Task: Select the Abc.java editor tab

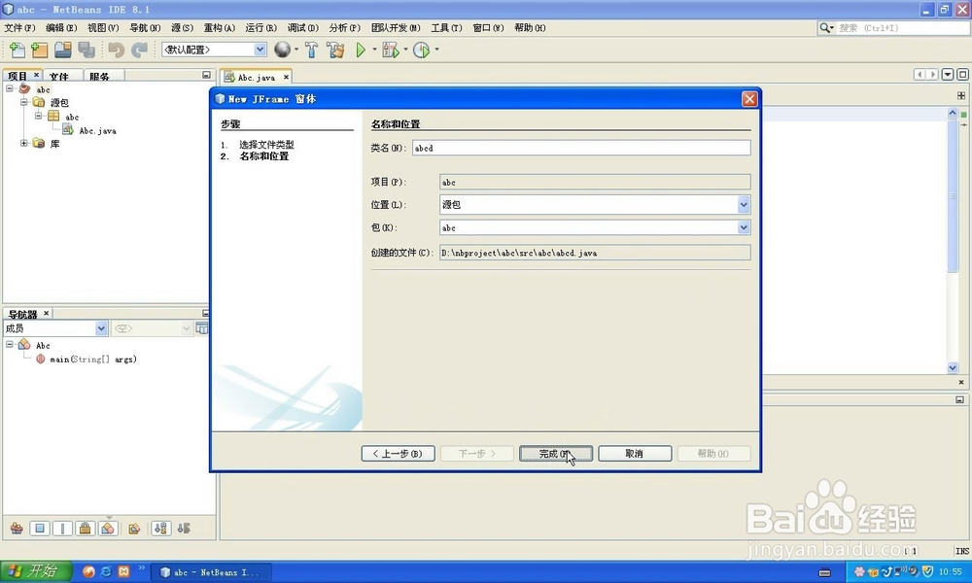Action: coord(256,78)
